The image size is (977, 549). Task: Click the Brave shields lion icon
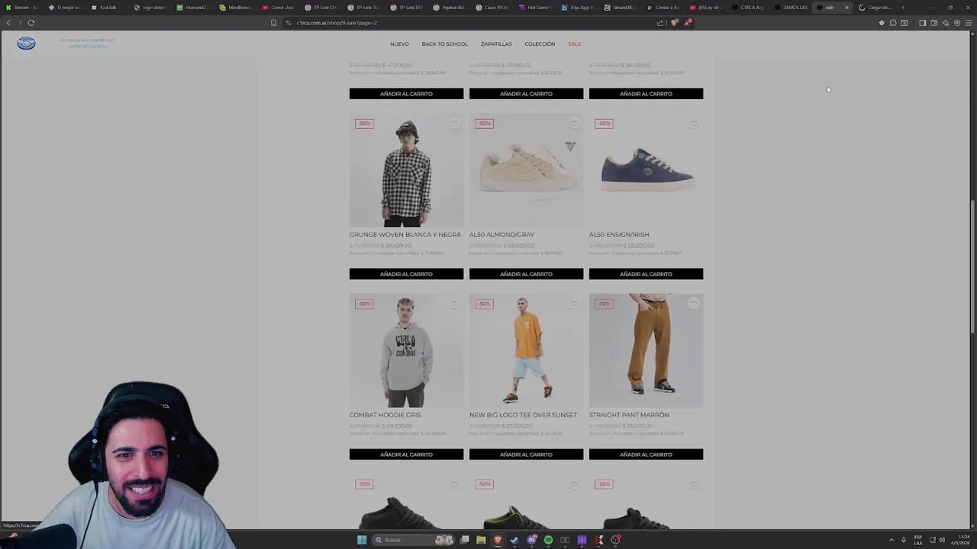click(674, 23)
